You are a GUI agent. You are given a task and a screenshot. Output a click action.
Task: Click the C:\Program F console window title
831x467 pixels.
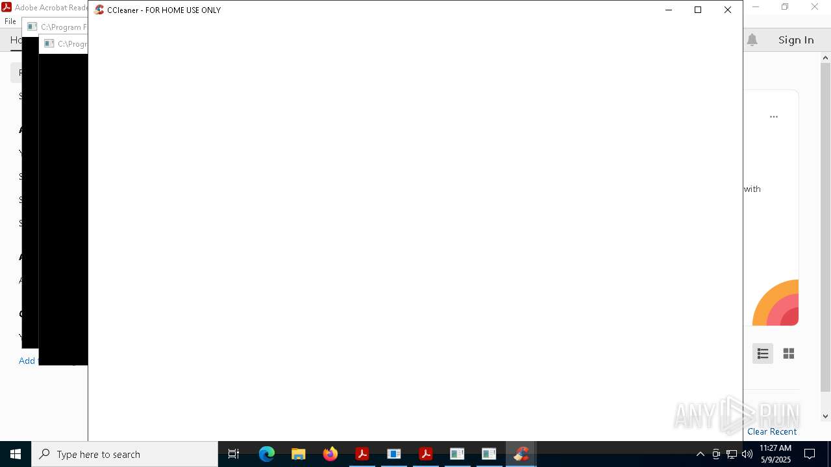(x=64, y=27)
